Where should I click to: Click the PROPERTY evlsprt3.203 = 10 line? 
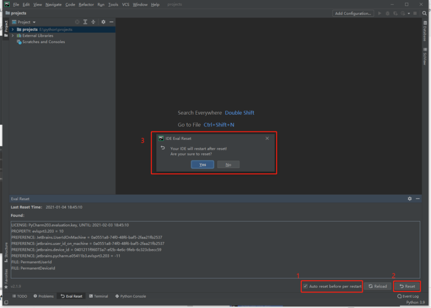pos(37,231)
